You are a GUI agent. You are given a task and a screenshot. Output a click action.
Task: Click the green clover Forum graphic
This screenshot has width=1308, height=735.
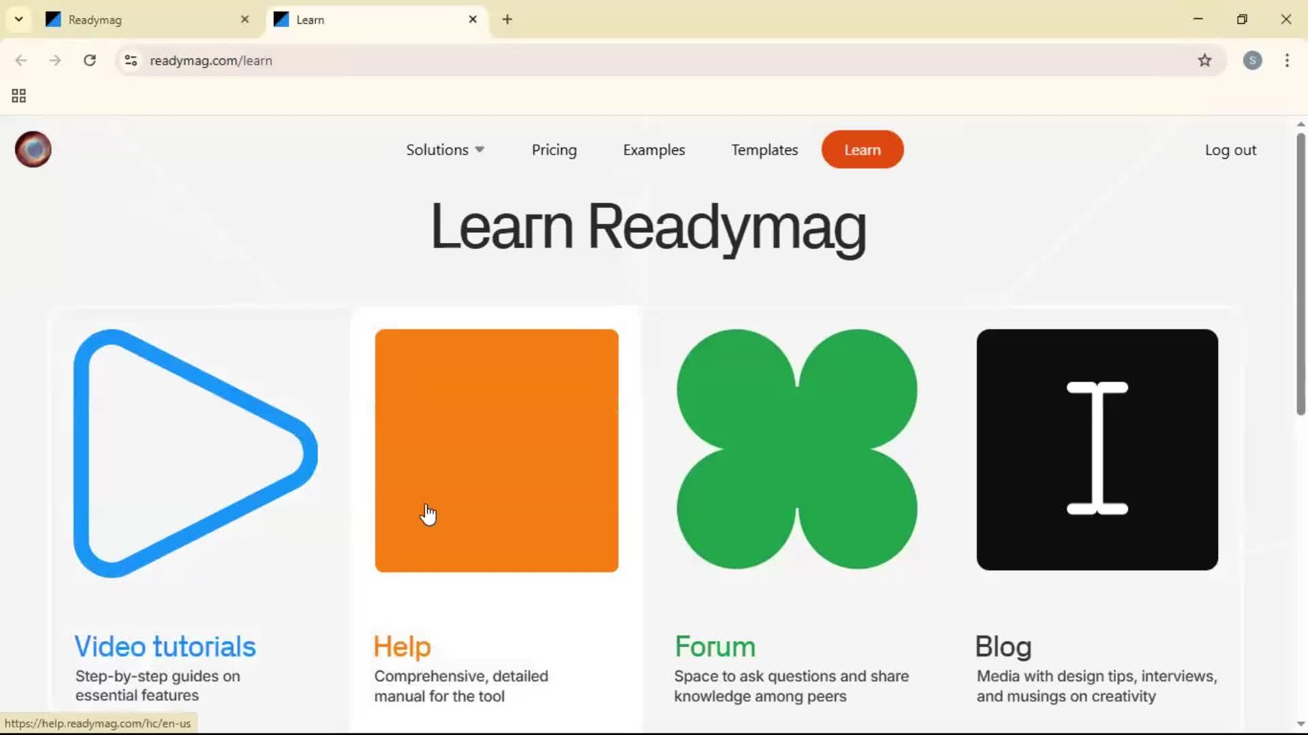tap(796, 449)
